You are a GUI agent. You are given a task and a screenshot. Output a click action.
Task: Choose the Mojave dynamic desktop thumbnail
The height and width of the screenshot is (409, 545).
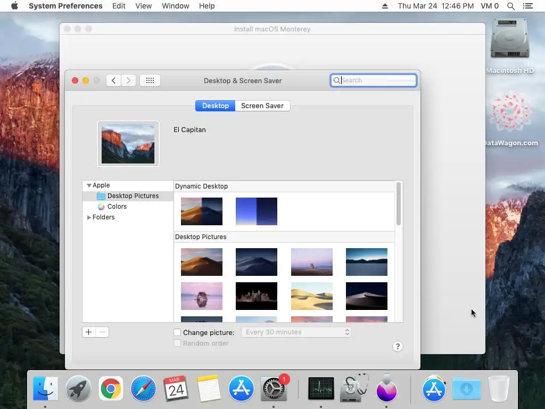pos(202,211)
